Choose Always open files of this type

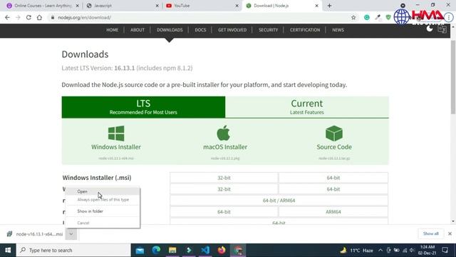(103, 200)
